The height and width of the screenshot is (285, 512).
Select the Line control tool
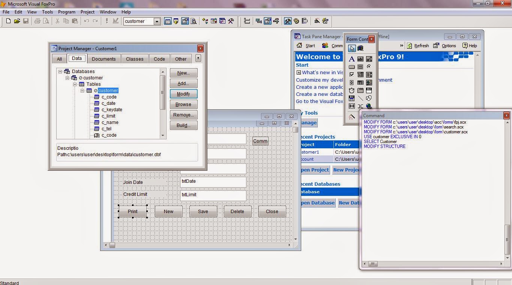(x=360, y=98)
